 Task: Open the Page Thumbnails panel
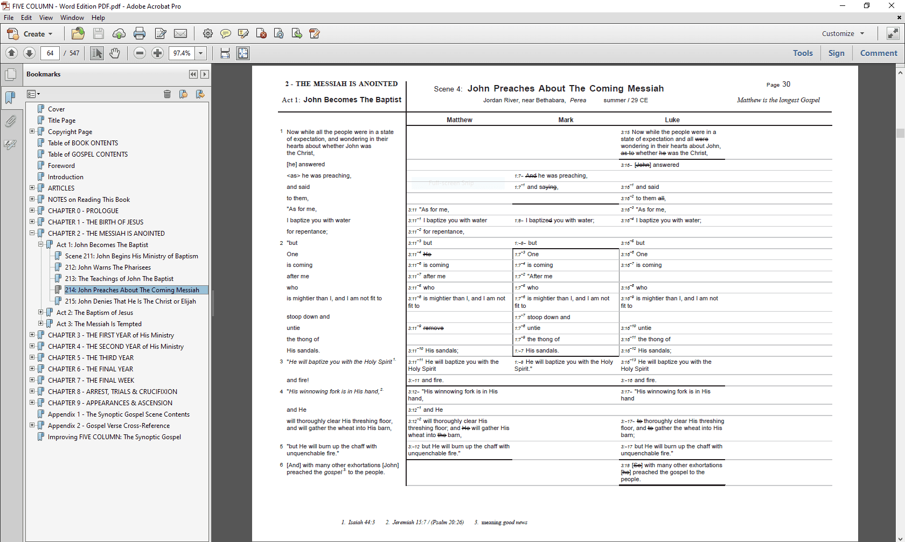[x=10, y=74]
